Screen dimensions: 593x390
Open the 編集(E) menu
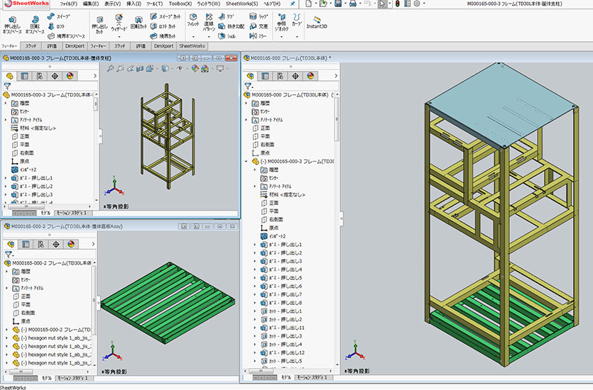pos(91,4)
